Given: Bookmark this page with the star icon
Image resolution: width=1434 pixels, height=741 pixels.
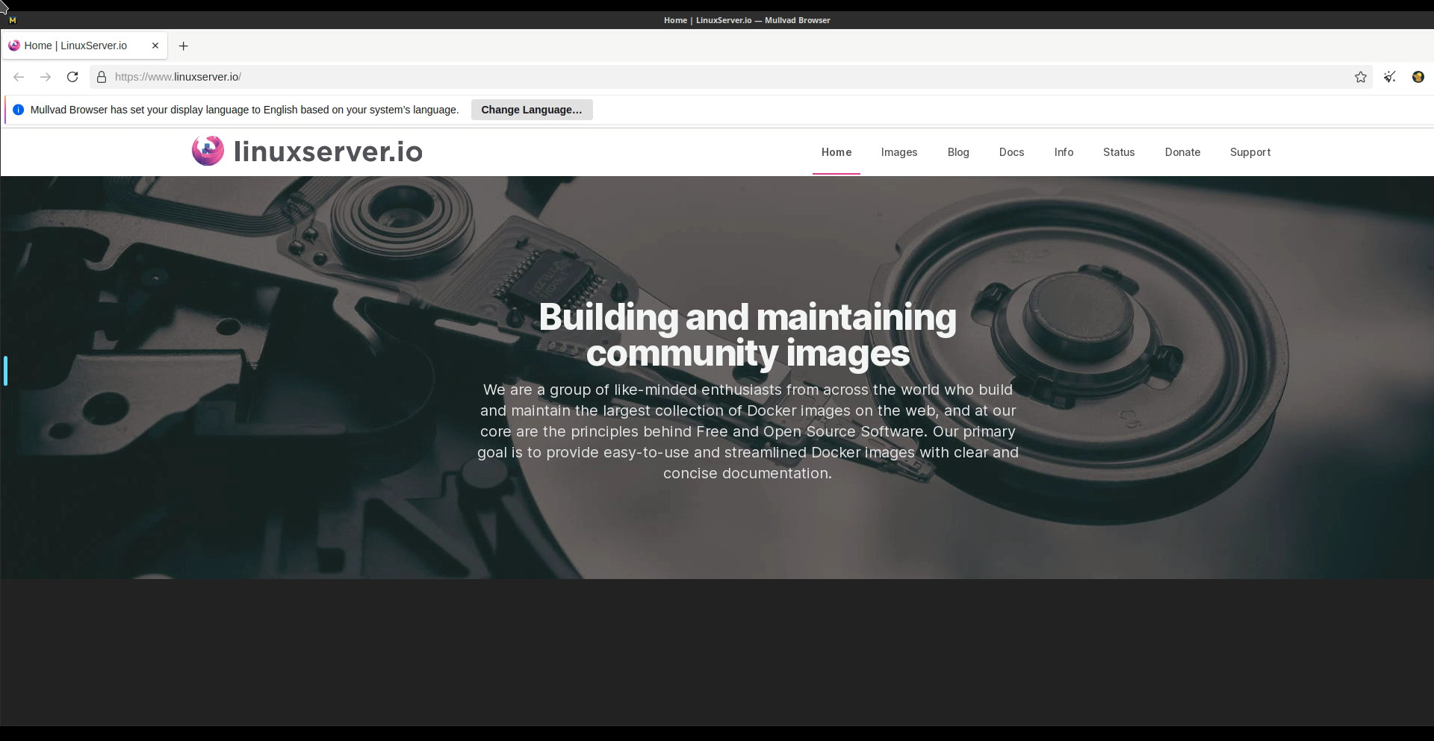Looking at the screenshot, I should pyautogui.click(x=1360, y=77).
